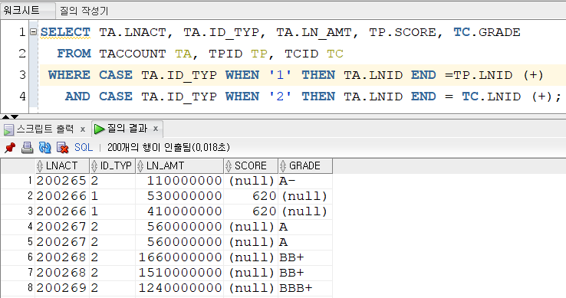This screenshot has height=298, width=566.
Task: Select LN_AMT cell 1240000000
Action: 180,288
